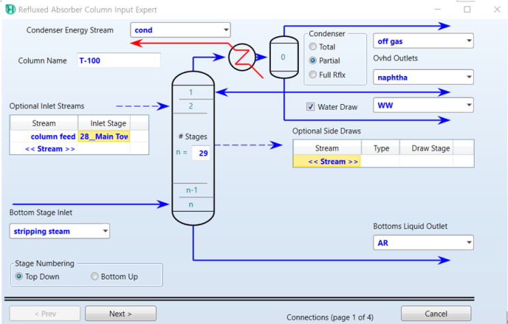Click stage 2 label on the column
Image resolution: width=508 pixels, height=324 pixels.
pyautogui.click(x=191, y=106)
